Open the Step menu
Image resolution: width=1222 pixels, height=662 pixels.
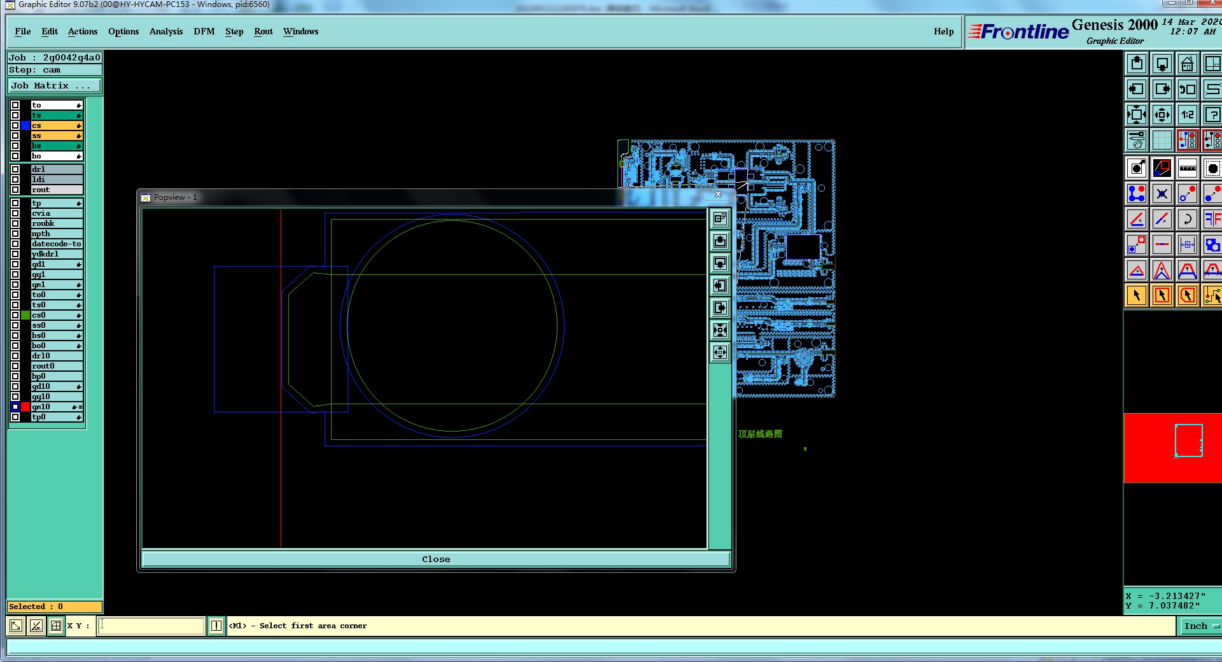[x=234, y=31]
